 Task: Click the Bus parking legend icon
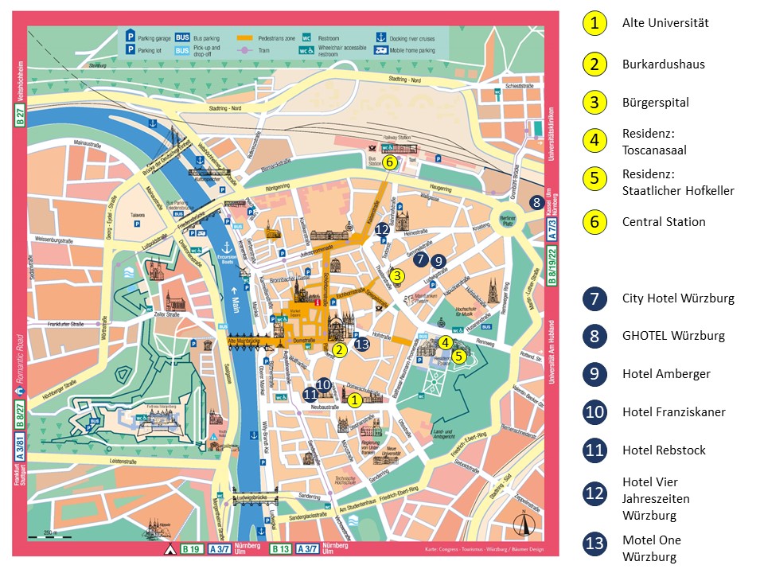pos(182,37)
